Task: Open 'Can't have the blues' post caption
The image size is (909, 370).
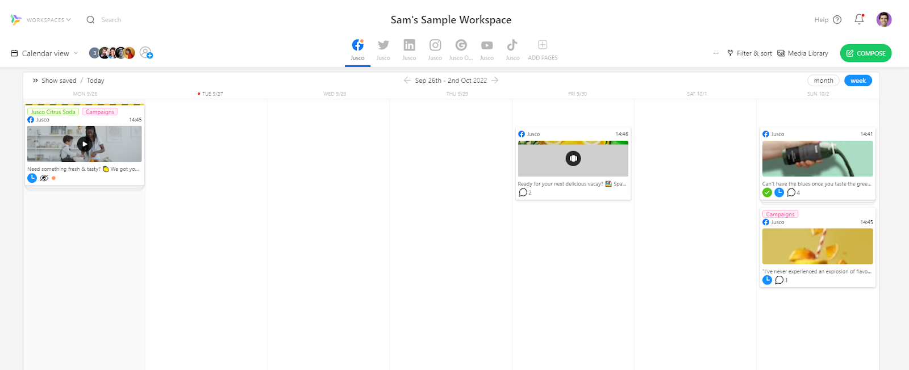Action: [816, 184]
